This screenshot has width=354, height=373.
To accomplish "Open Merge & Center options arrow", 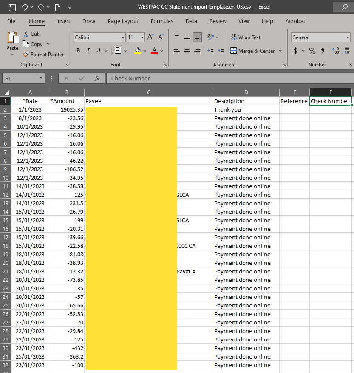I will click(280, 51).
